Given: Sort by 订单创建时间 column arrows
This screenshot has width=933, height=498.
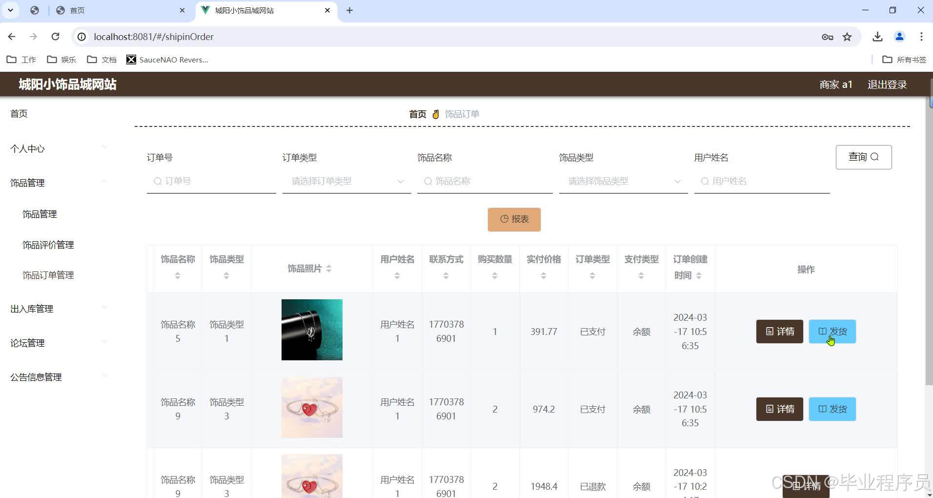Looking at the screenshot, I should click(x=699, y=276).
